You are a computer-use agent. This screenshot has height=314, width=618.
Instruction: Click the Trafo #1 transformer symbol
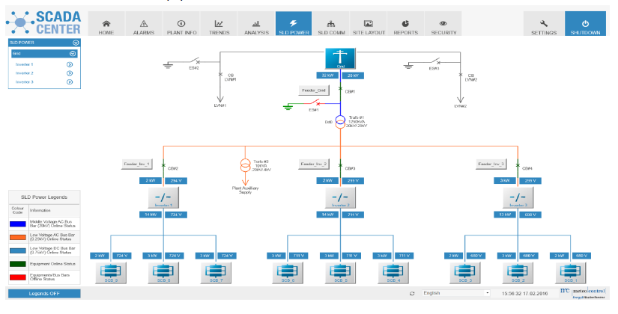[x=339, y=120]
